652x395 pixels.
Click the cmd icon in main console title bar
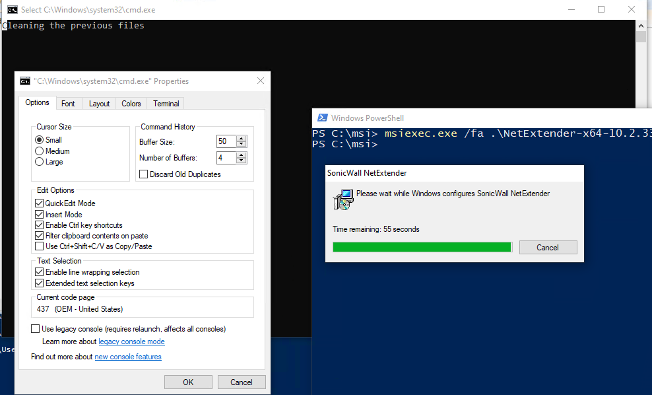[x=12, y=10]
